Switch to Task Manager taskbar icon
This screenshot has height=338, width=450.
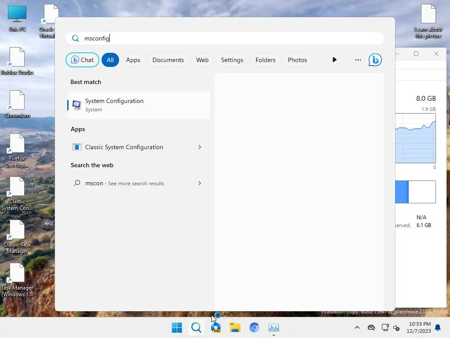[274, 327]
